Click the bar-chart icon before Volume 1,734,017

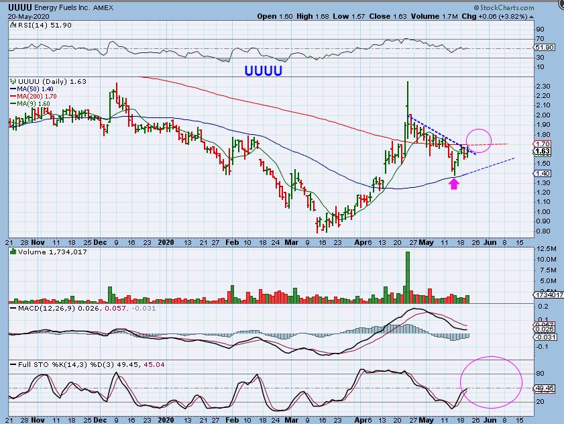click(13, 252)
